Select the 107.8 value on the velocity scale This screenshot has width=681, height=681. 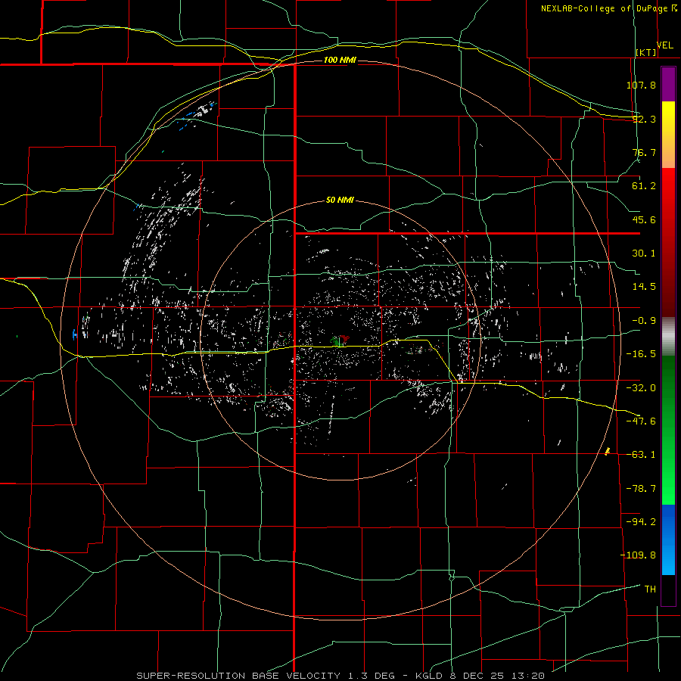[641, 85]
